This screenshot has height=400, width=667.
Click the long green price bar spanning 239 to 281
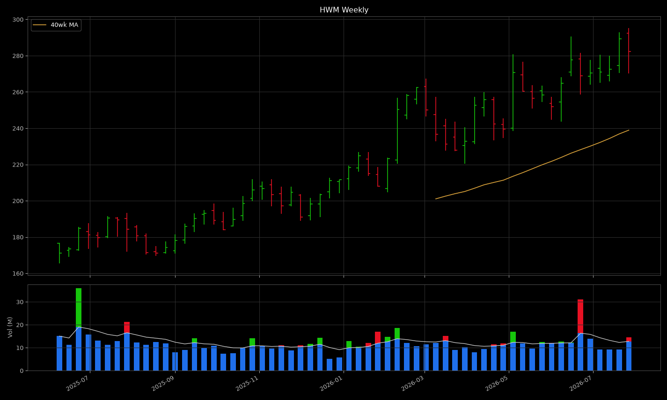(x=513, y=93)
